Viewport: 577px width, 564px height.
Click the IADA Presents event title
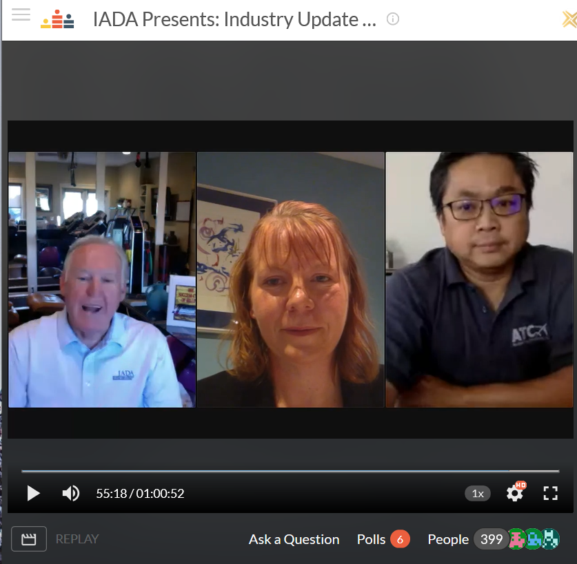(x=234, y=19)
